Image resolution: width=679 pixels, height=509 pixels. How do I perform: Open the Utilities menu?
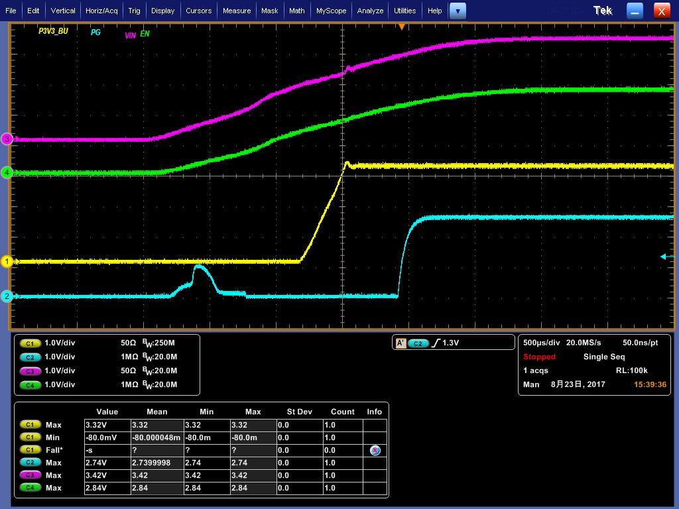point(404,11)
